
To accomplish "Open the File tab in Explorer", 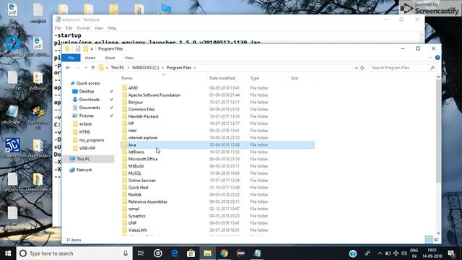I will coord(71,58).
